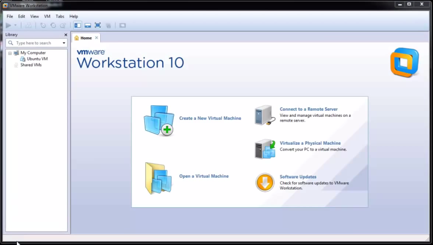Click the Home tab house icon
The height and width of the screenshot is (245, 433).
tap(77, 38)
